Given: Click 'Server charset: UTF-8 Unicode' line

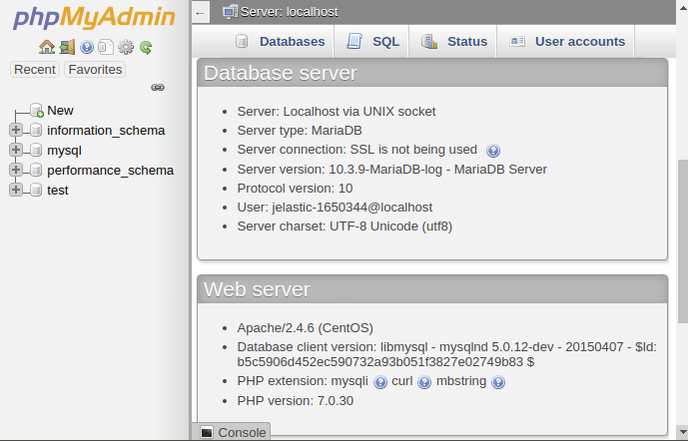Looking at the screenshot, I should tap(344, 226).
